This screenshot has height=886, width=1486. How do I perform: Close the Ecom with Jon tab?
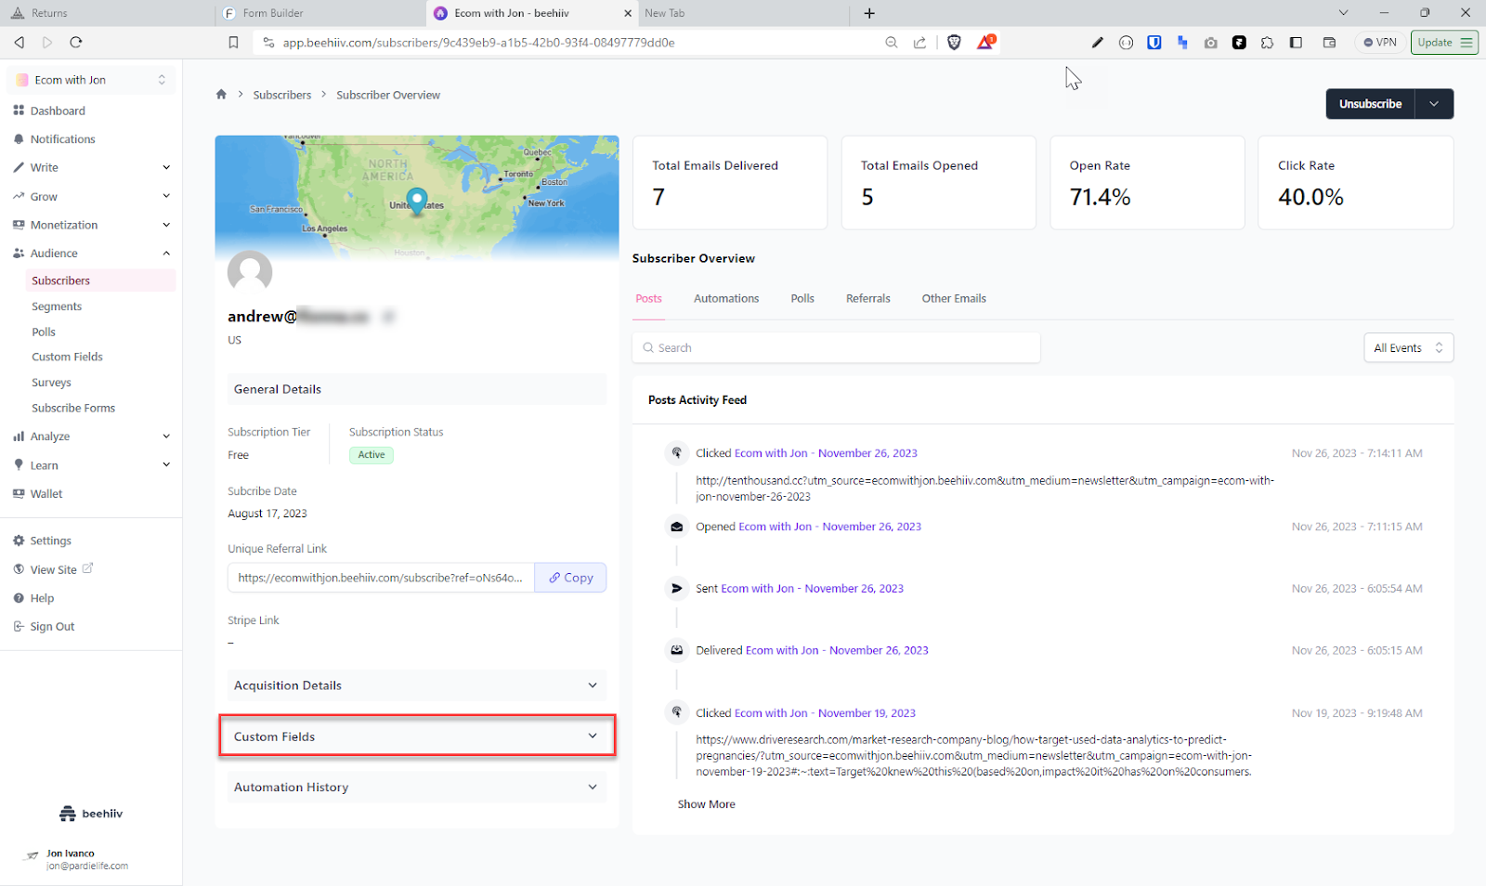click(x=628, y=13)
